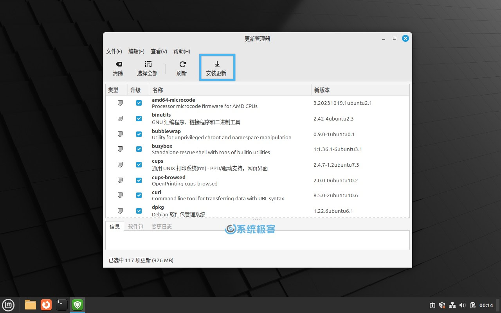Click the shield type icon for binutils
Screen dimensions: 501x313
[x=120, y=119]
